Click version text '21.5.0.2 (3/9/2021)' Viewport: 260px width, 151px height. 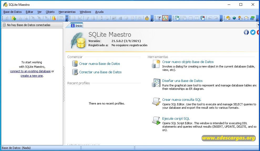point(126,41)
